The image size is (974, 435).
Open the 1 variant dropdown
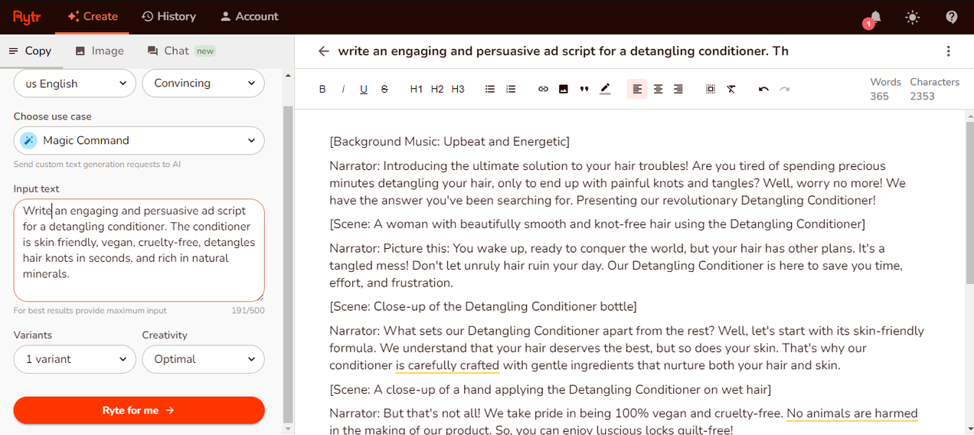tap(75, 359)
